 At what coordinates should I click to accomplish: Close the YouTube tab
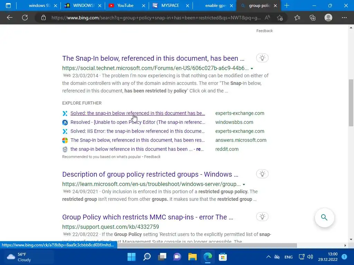(143, 6)
